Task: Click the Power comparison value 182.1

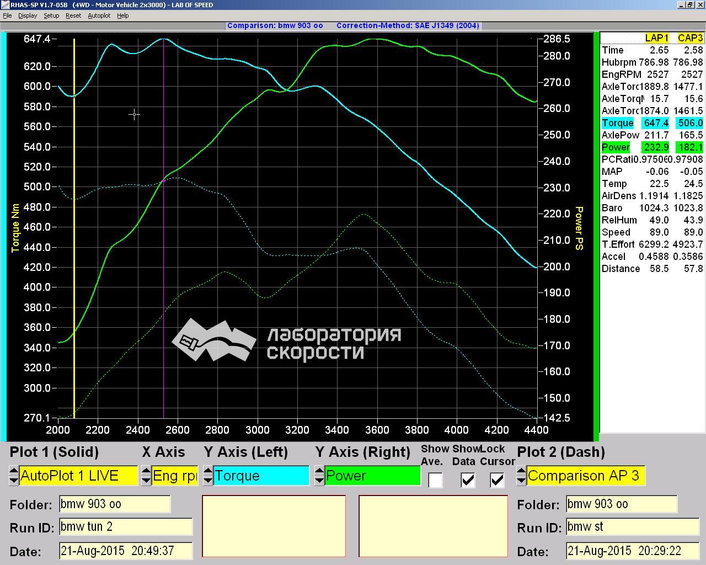Action: [689, 147]
